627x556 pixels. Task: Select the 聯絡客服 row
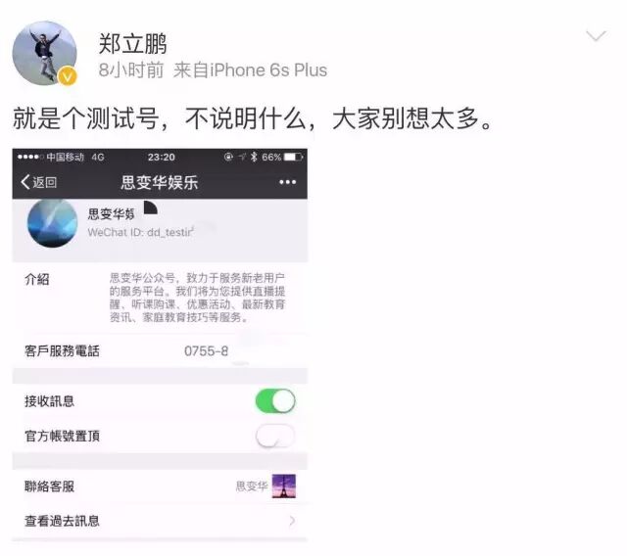coord(160,486)
